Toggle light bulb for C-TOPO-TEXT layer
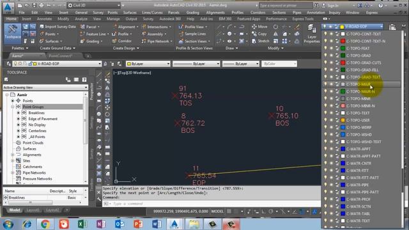This screenshot has height=230, width=409. tap(325, 113)
